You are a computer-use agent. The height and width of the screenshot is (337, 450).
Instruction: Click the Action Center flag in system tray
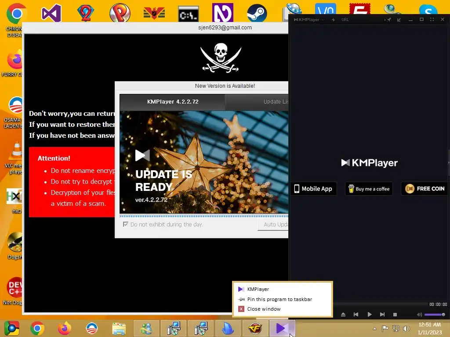coord(385,328)
